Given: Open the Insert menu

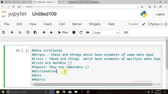Looking at the screenshot, I should (48, 24).
